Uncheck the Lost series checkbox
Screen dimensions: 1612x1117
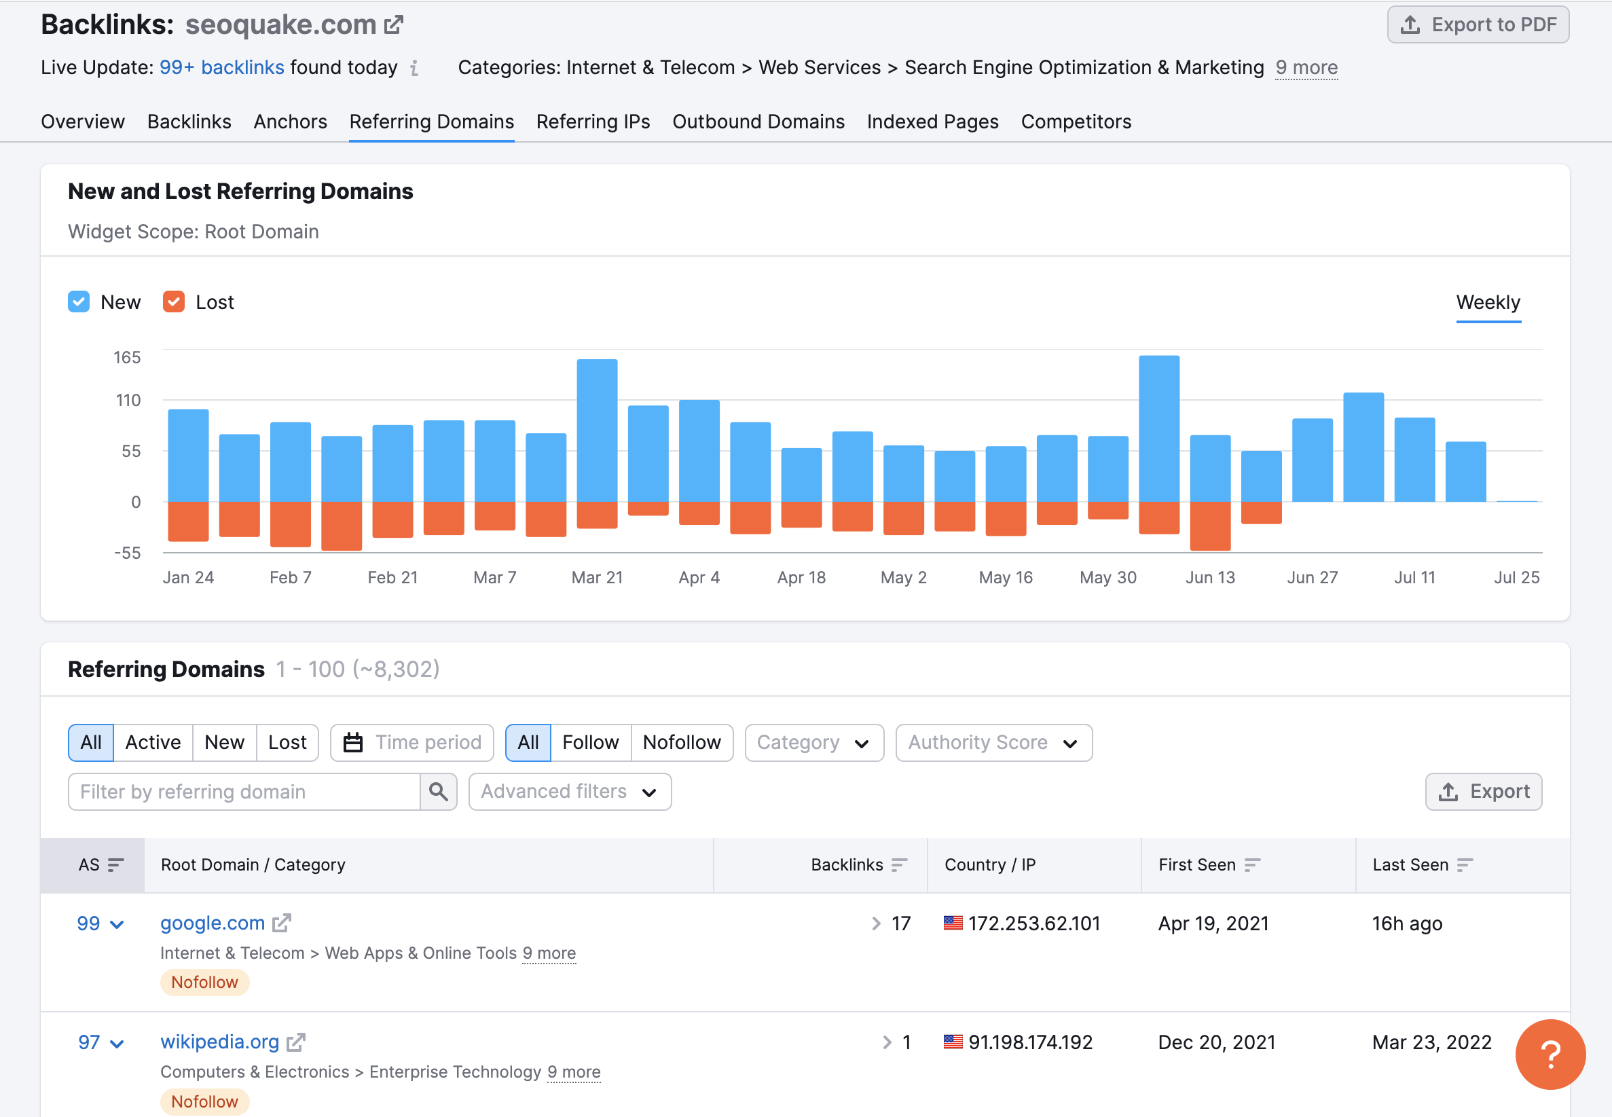pyautogui.click(x=174, y=302)
